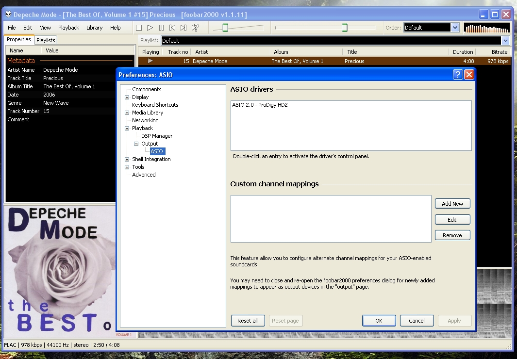Open the File menu
517x359 pixels.
[12, 28]
